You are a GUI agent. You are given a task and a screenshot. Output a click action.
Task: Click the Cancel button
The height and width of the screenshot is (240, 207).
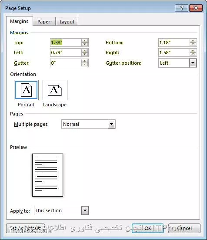[x=184, y=228]
